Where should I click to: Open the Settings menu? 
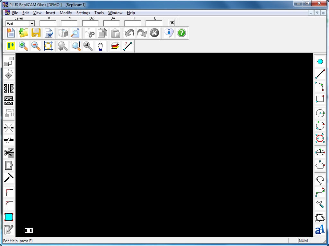coord(83,13)
